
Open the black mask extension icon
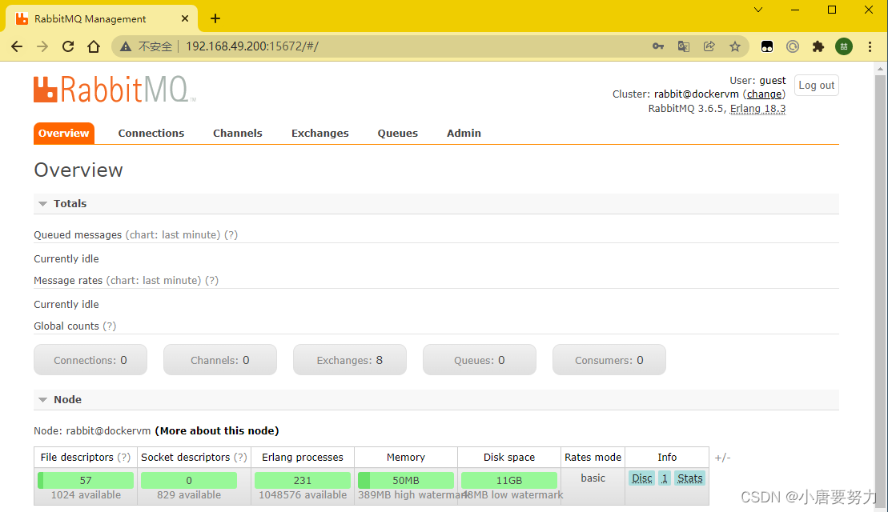pyautogui.click(x=767, y=46)
